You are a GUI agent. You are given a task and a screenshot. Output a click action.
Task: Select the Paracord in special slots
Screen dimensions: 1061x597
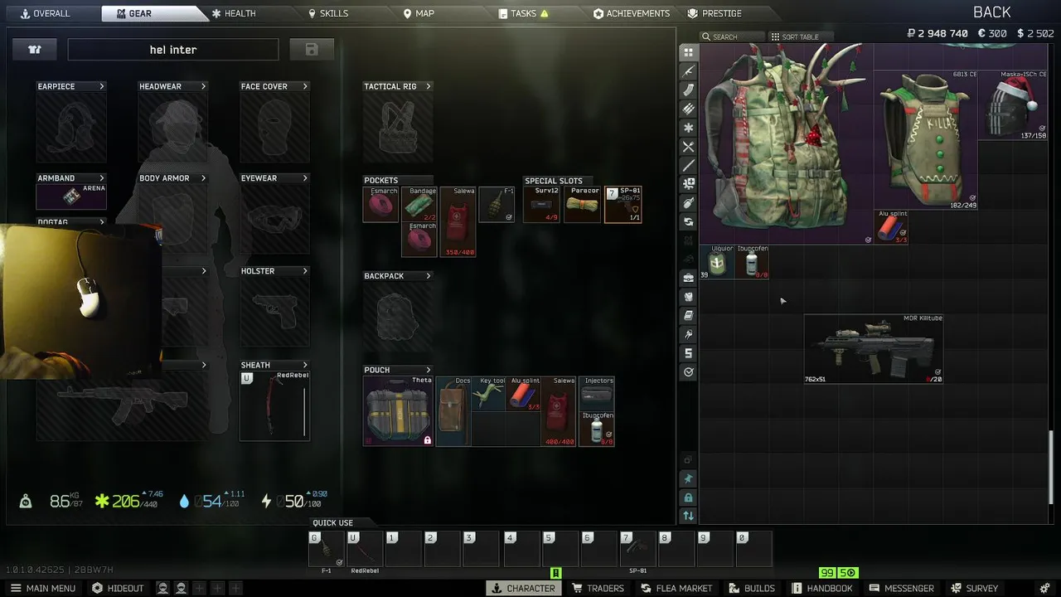[x=583, y=205]
